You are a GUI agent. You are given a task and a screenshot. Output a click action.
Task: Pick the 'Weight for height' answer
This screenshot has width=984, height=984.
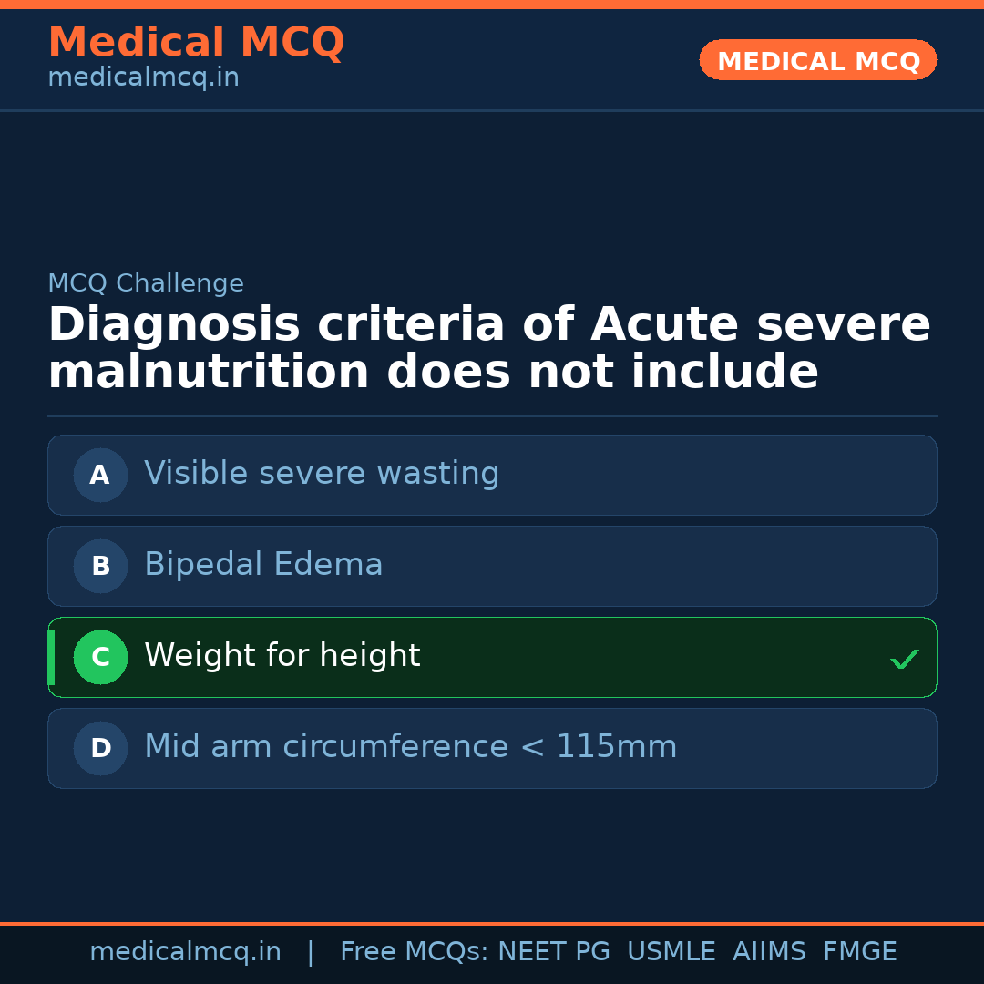click(x=282, y=656)
